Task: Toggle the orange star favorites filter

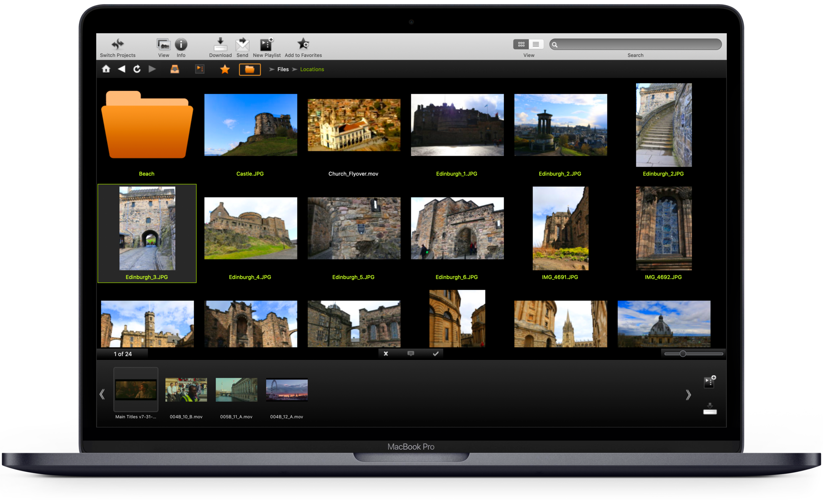Action: click(225, 69)
